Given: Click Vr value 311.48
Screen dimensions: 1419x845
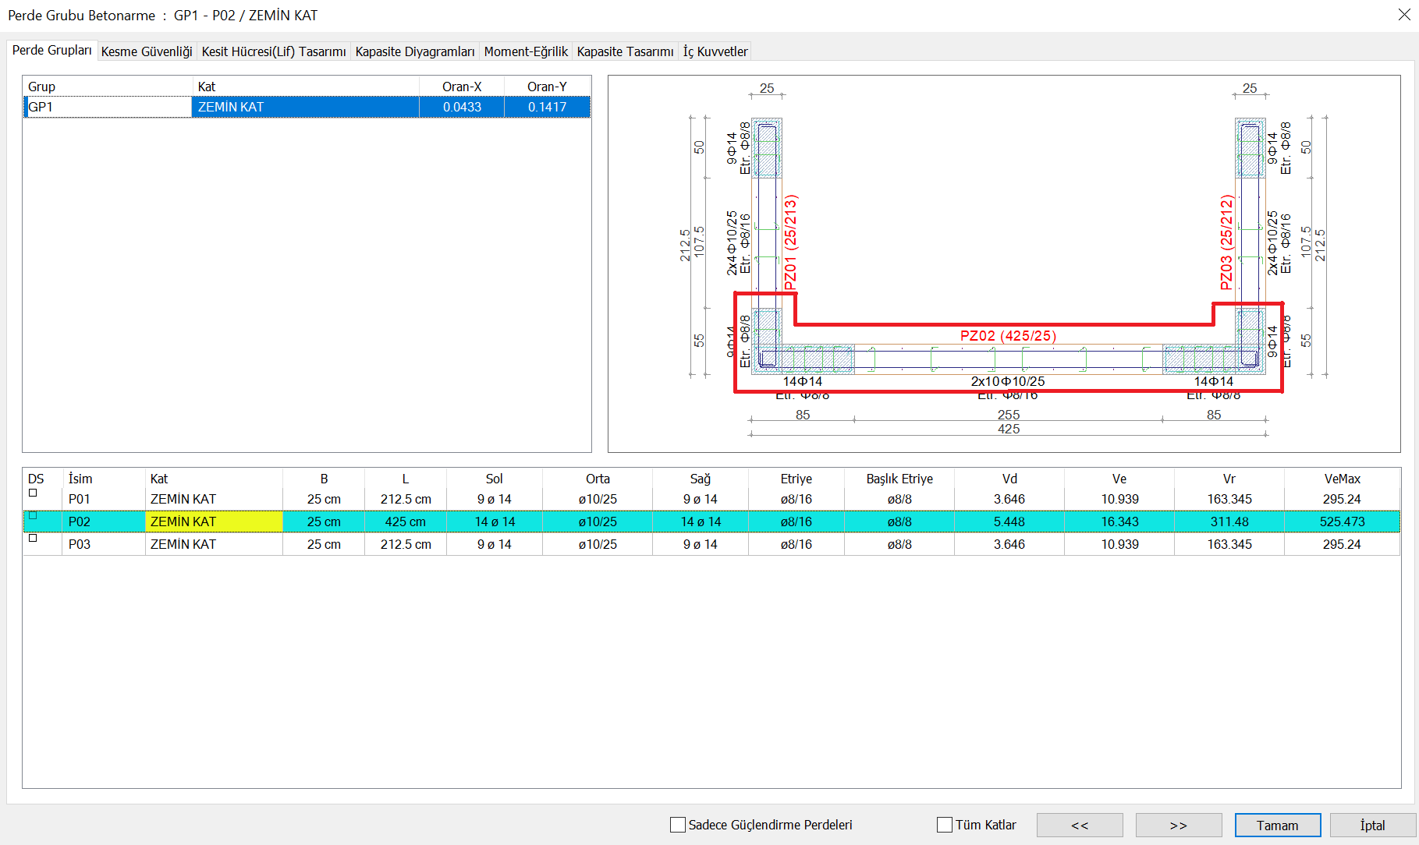Looking at the screenshot, I should [1229, 521].
